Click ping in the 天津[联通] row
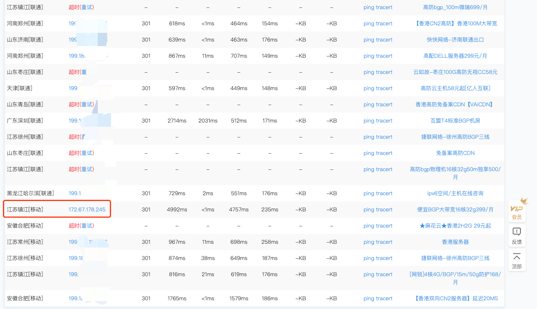Image resolution: width=537 pixels, height=309 pixels. click(x=369, y=88)
